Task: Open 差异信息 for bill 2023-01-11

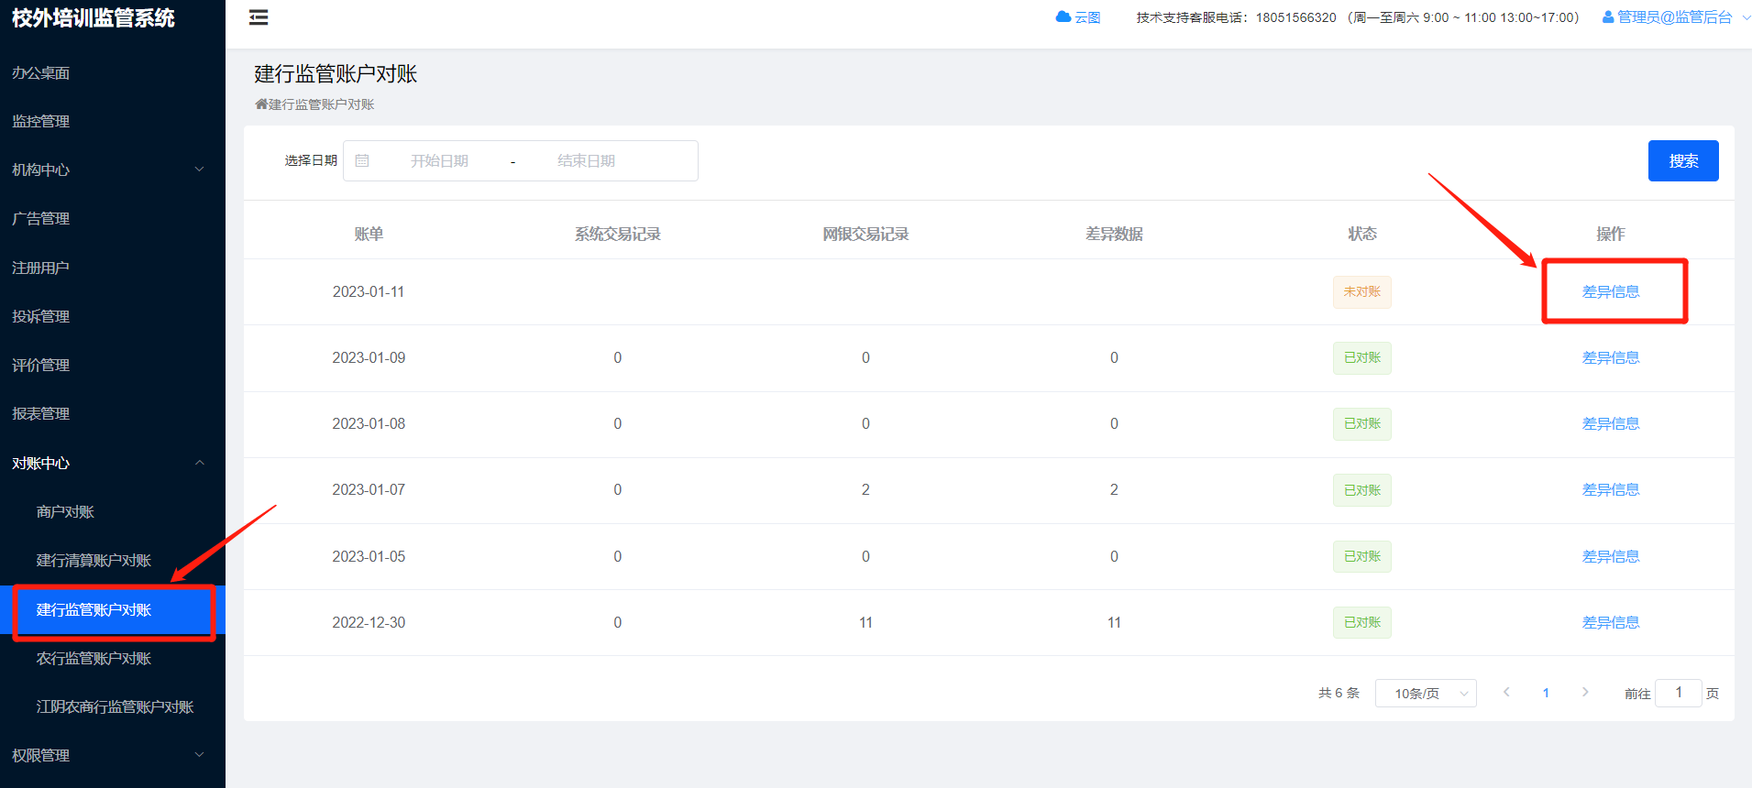Action: pyautogui.click(x=1610, y=291)
